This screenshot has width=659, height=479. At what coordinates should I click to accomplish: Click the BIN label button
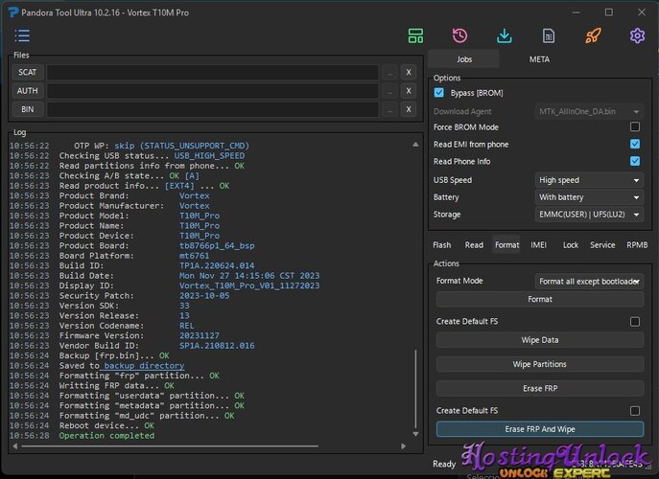(27, 109)
